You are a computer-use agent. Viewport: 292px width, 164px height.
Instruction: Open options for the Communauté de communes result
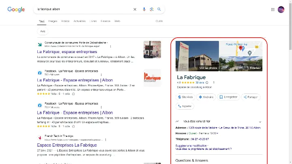(110, 46)
